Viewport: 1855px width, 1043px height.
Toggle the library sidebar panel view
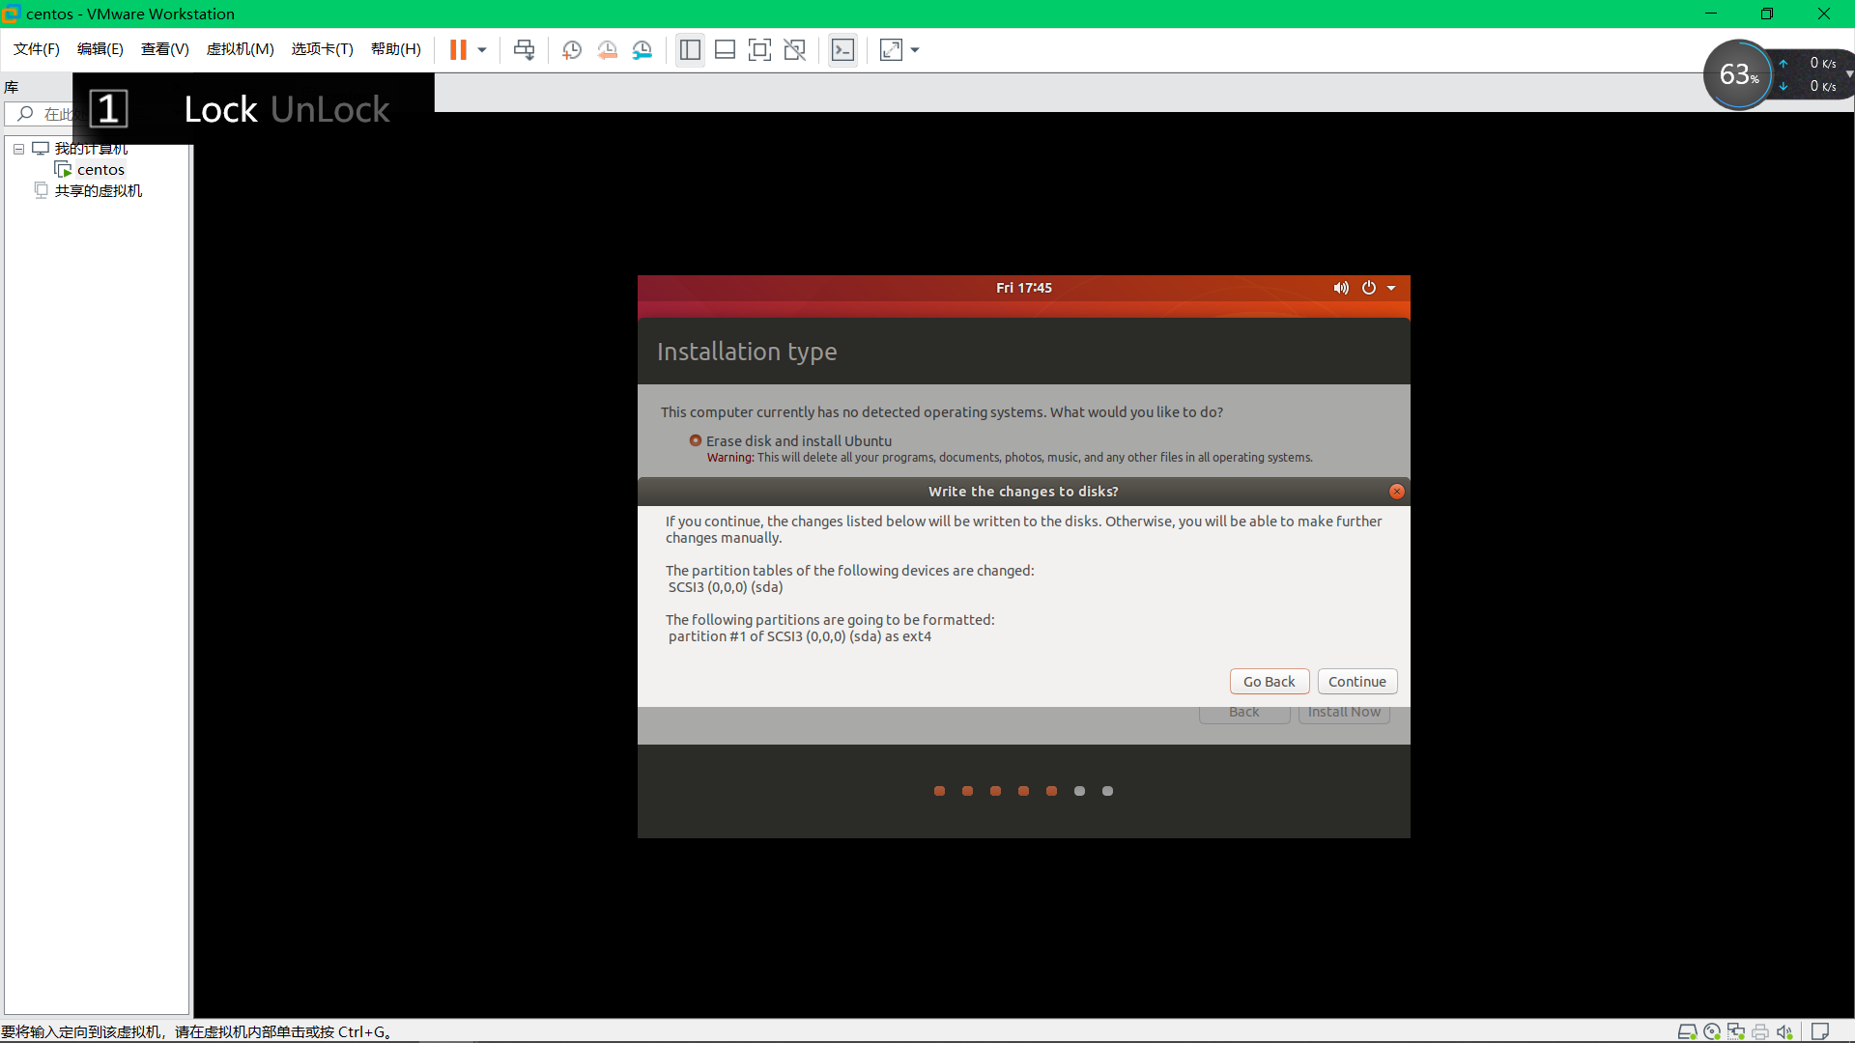(x=690, y=50)
